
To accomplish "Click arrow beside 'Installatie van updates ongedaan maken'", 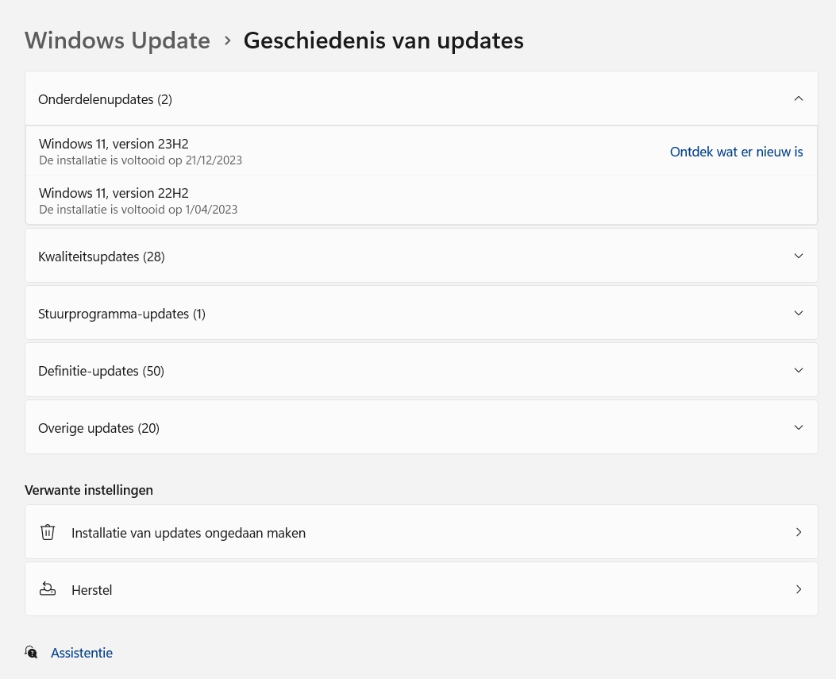I will coord(799,532).
